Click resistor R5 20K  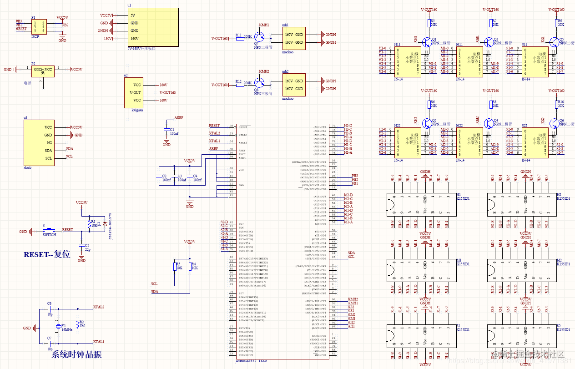[x=429, y=23]
